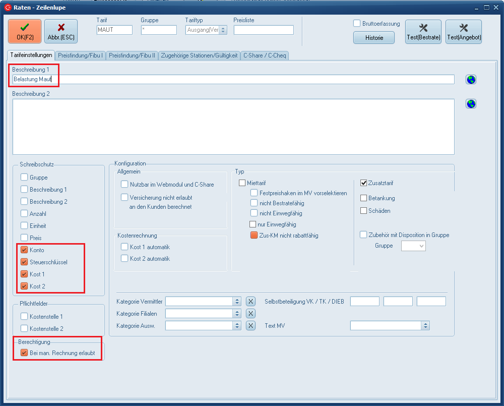Switch to the Preisfindung/Fibu I tab
Image resolution: width=504 pixels, height=406 pixels.
coord(81,55)
